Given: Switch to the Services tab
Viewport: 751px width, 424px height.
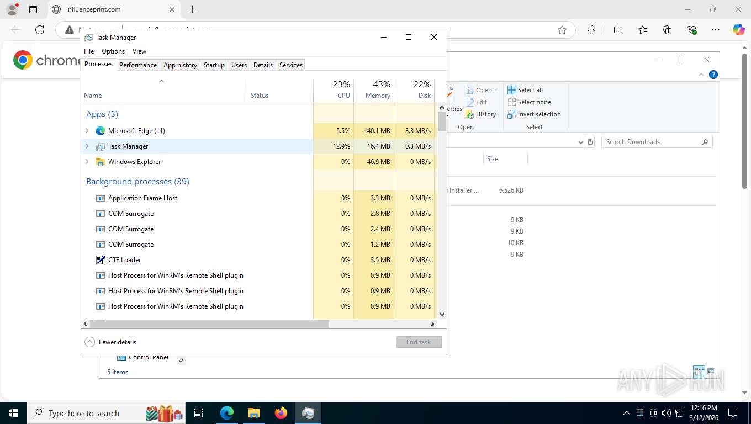Looking at the screenshot, I should pyautogui.click(x=291, y=65).
